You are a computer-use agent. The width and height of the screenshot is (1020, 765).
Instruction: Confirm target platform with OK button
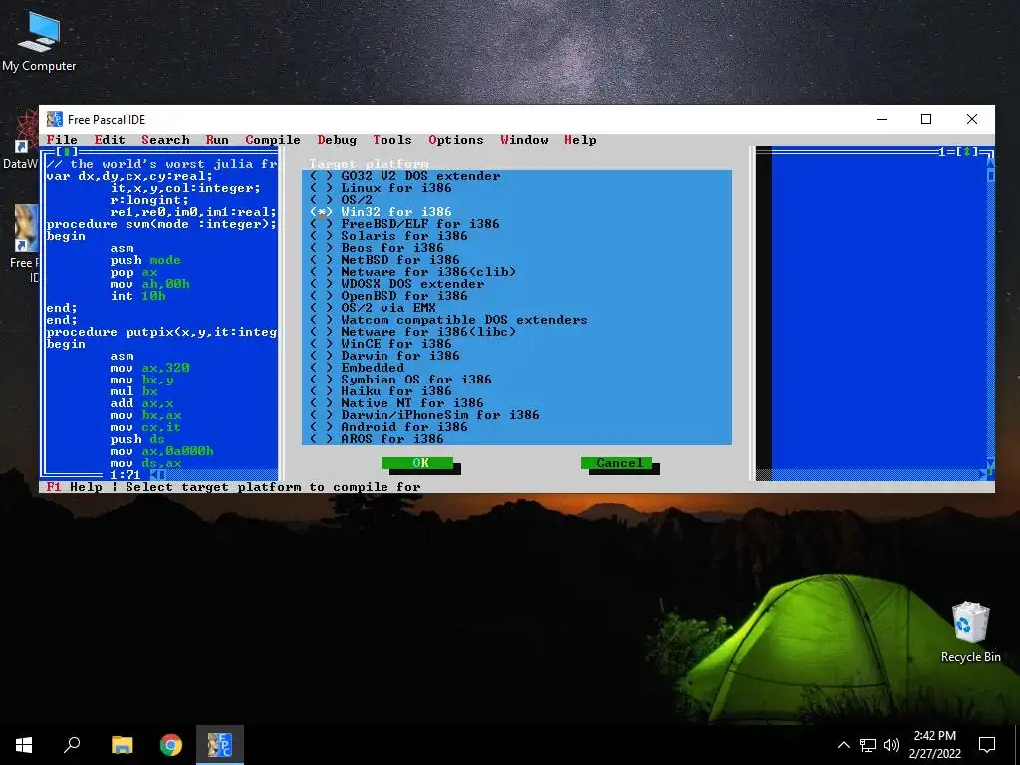click(x=417, y=463)
